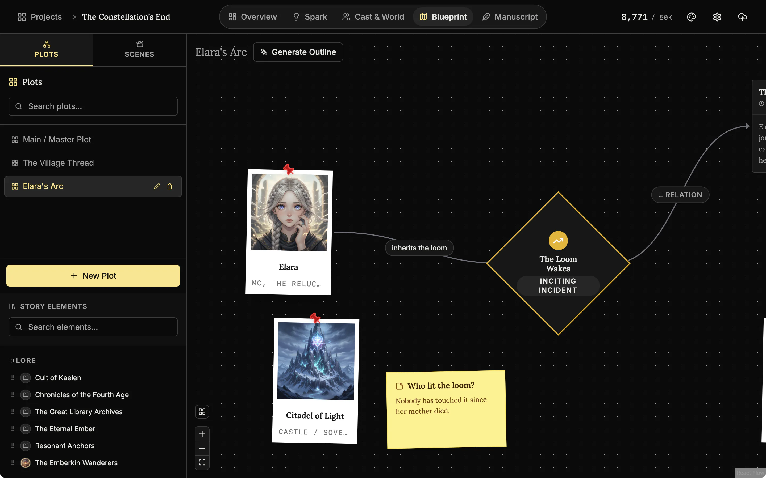The width and height of the screenshot is (766, 478).
Task: Click the Who lit the loom note
Action: (446, 409)
